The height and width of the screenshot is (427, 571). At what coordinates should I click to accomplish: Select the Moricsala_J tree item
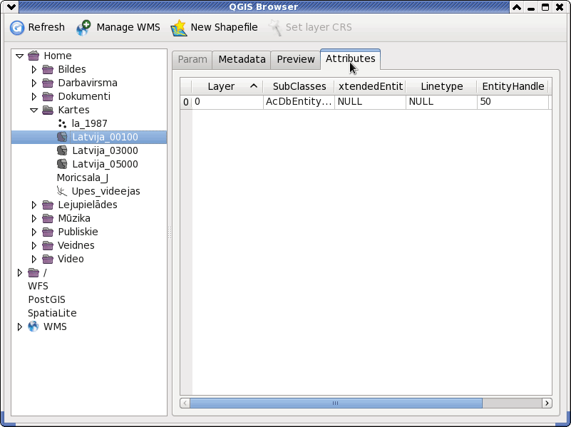83,178
